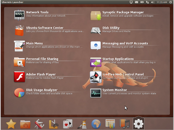Open the Adobe Flash Player icon
The height and width of the screenshot is (130, 174).
(19, 77)
